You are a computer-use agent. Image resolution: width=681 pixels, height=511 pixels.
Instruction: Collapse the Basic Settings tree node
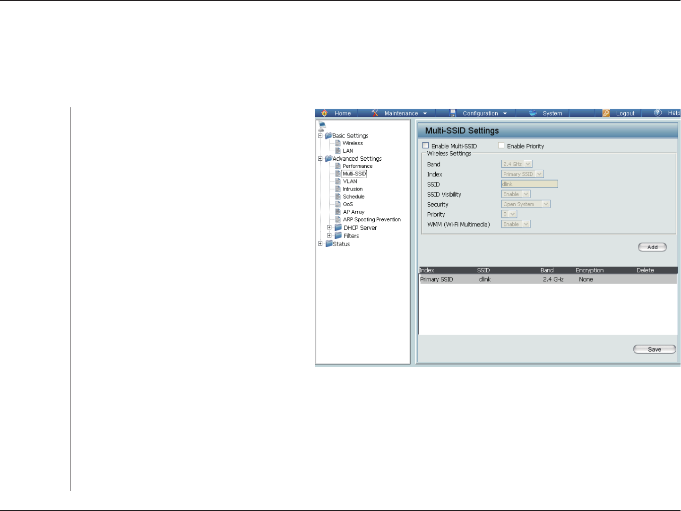(x=320, y=136)
